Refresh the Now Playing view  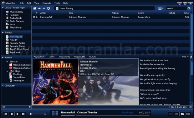(x=48, y=8)
